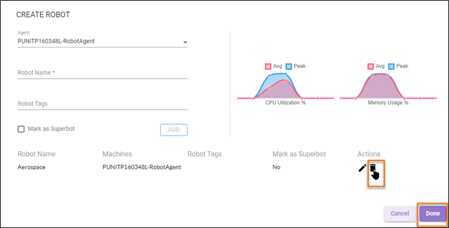This screenshot has width=449, height=228.
Task: Delete the Aerospace robot via trash icon
Action: pos(372,167)
